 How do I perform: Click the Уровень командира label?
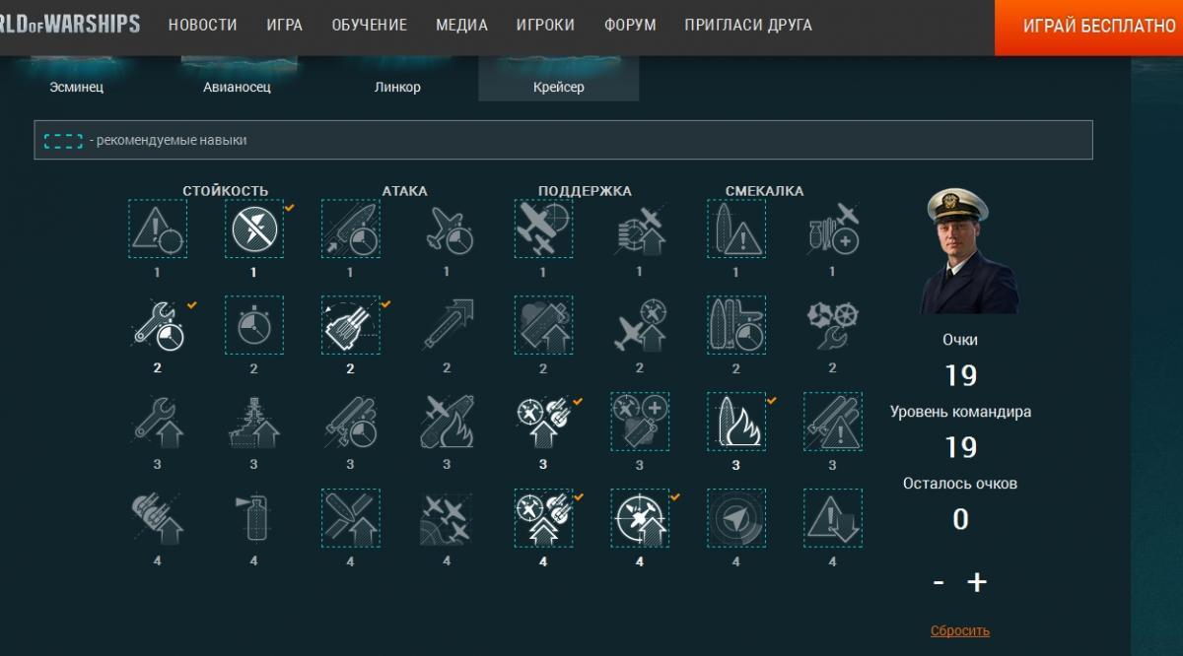click(x=961, y=412)
